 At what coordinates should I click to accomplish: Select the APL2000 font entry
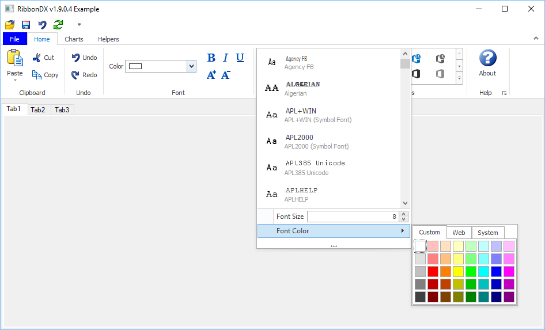(329, 141)
